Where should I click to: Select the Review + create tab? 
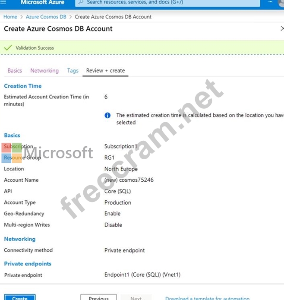pos(106,71)
